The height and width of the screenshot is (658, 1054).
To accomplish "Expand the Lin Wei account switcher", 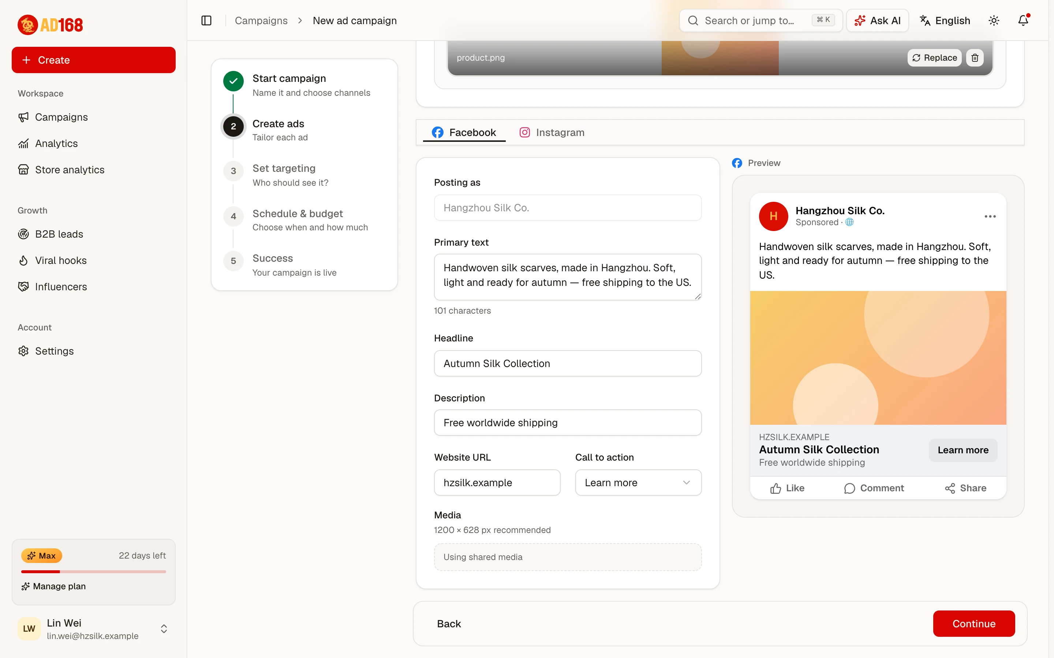I will (x=94, y=629).
